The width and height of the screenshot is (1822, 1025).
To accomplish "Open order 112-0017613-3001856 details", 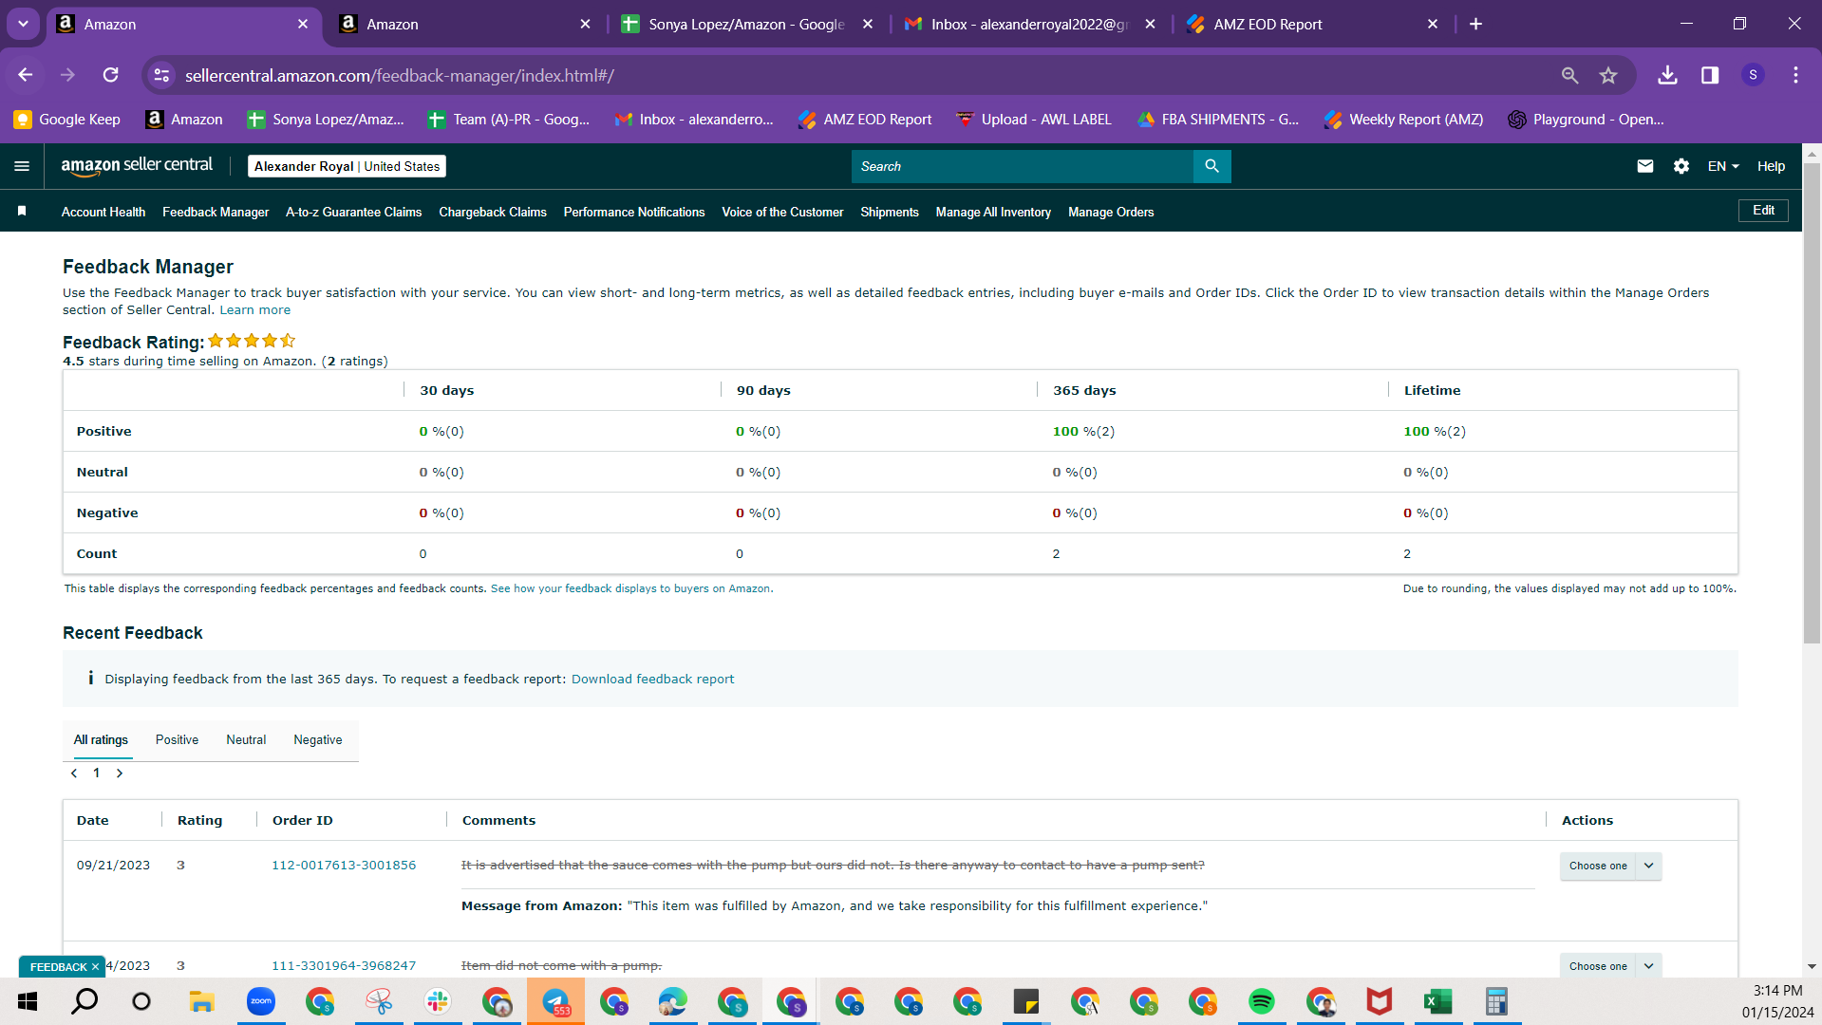I will click(344, 865).
